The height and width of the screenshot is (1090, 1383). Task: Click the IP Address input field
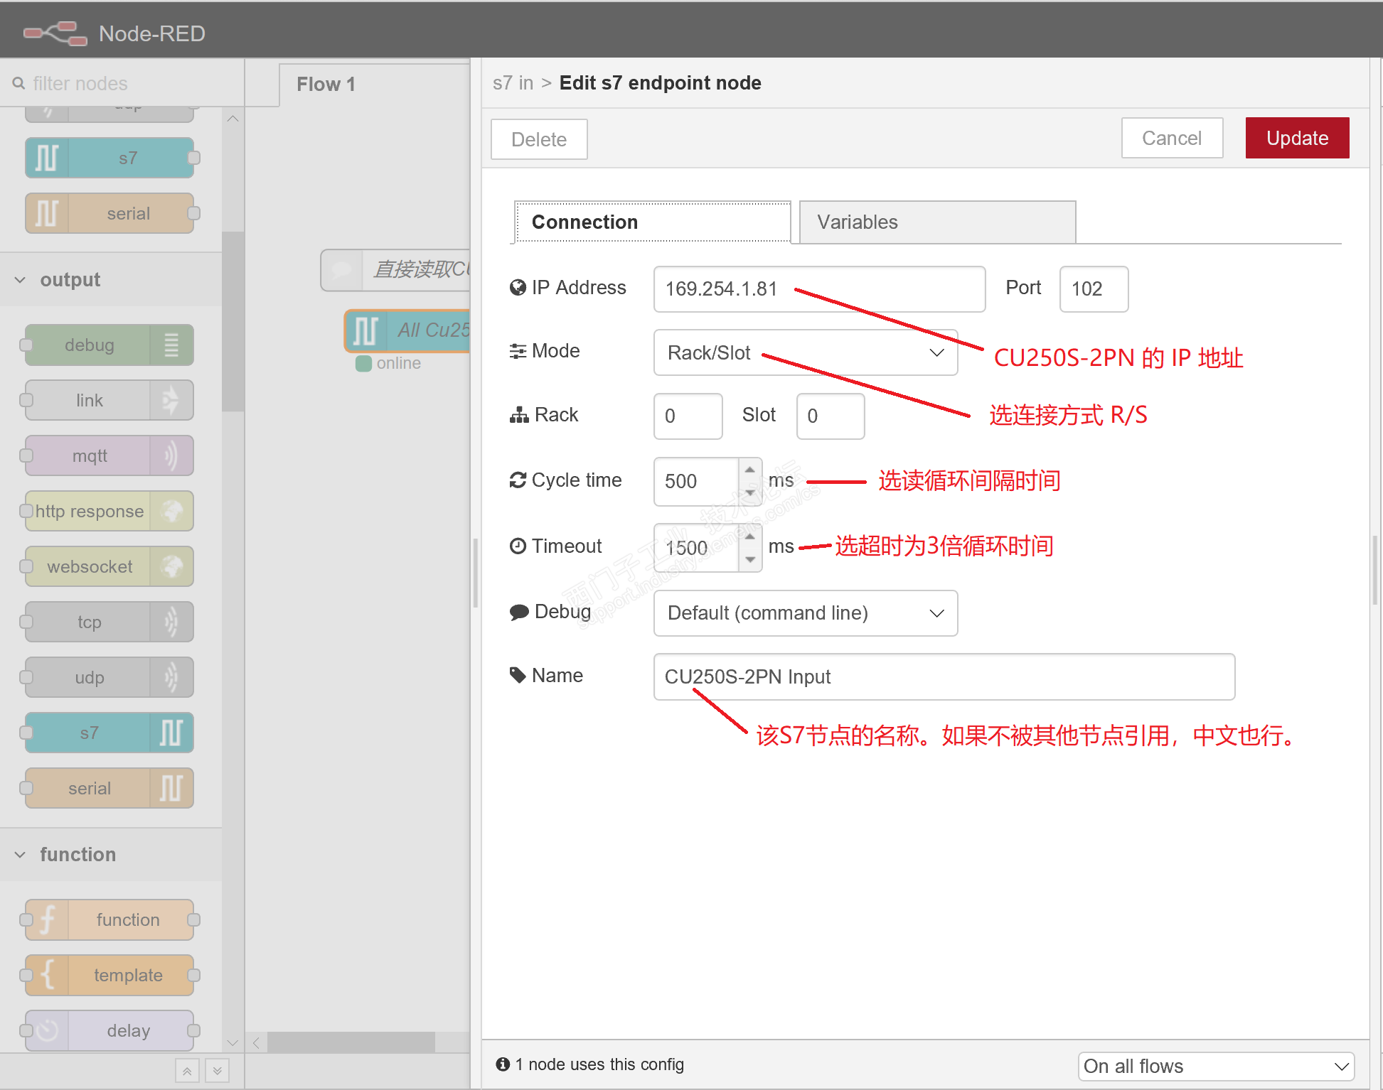pyautogui.click(x=818, y=289)
